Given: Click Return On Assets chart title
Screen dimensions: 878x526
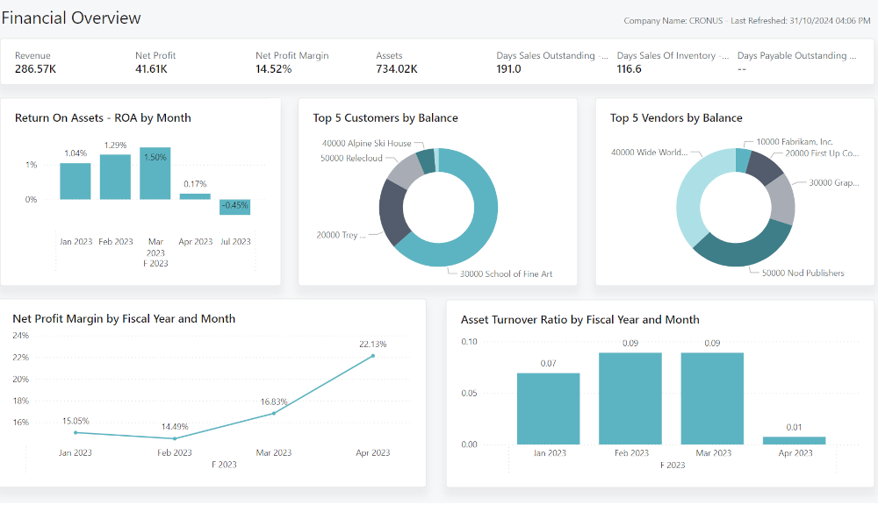Looking at the screenshot, I should (103, 118).
